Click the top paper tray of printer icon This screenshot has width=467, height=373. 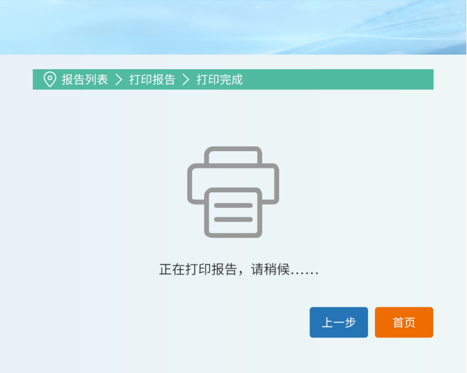click(x=233, y=155)
